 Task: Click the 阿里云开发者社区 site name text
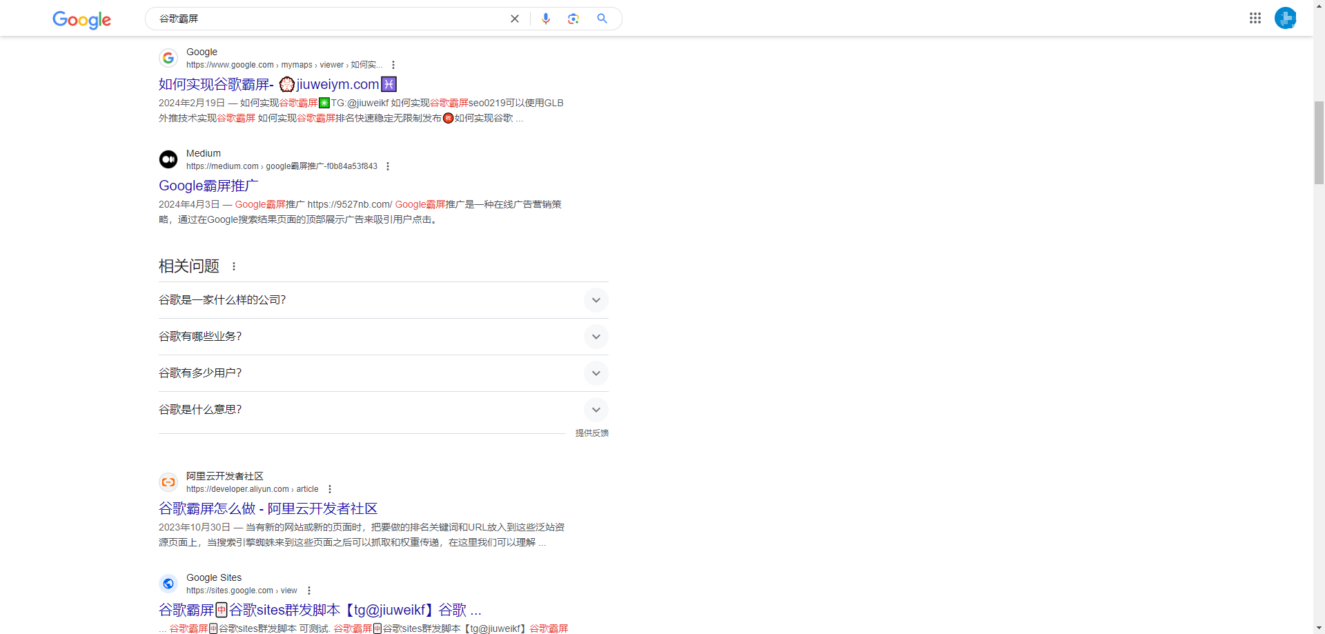(225, 476)
